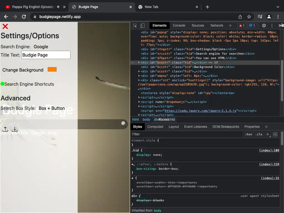This screenshot has height=213, width=284.
Task: Click the lock site info icon
Action: (35, 17)
